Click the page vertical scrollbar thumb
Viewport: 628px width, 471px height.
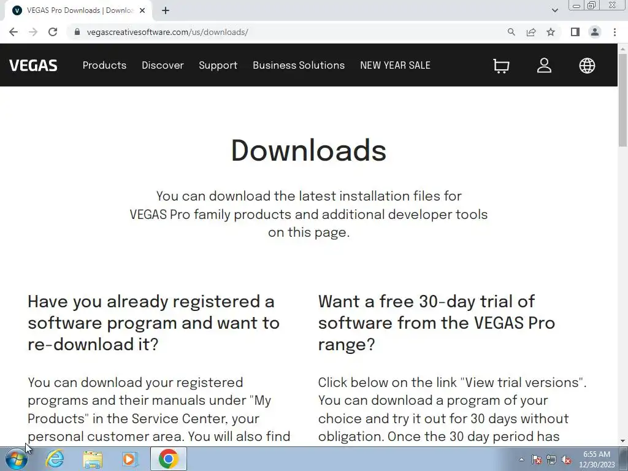pos(622,100)
